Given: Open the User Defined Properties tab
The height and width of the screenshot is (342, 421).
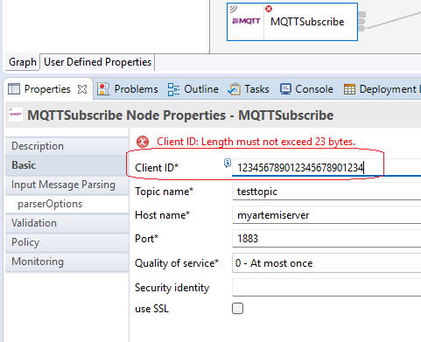Looking at the screenshot, I should [x=97, y=62].
